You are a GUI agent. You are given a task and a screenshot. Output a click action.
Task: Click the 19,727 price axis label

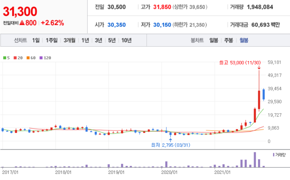tap(275, 115)
